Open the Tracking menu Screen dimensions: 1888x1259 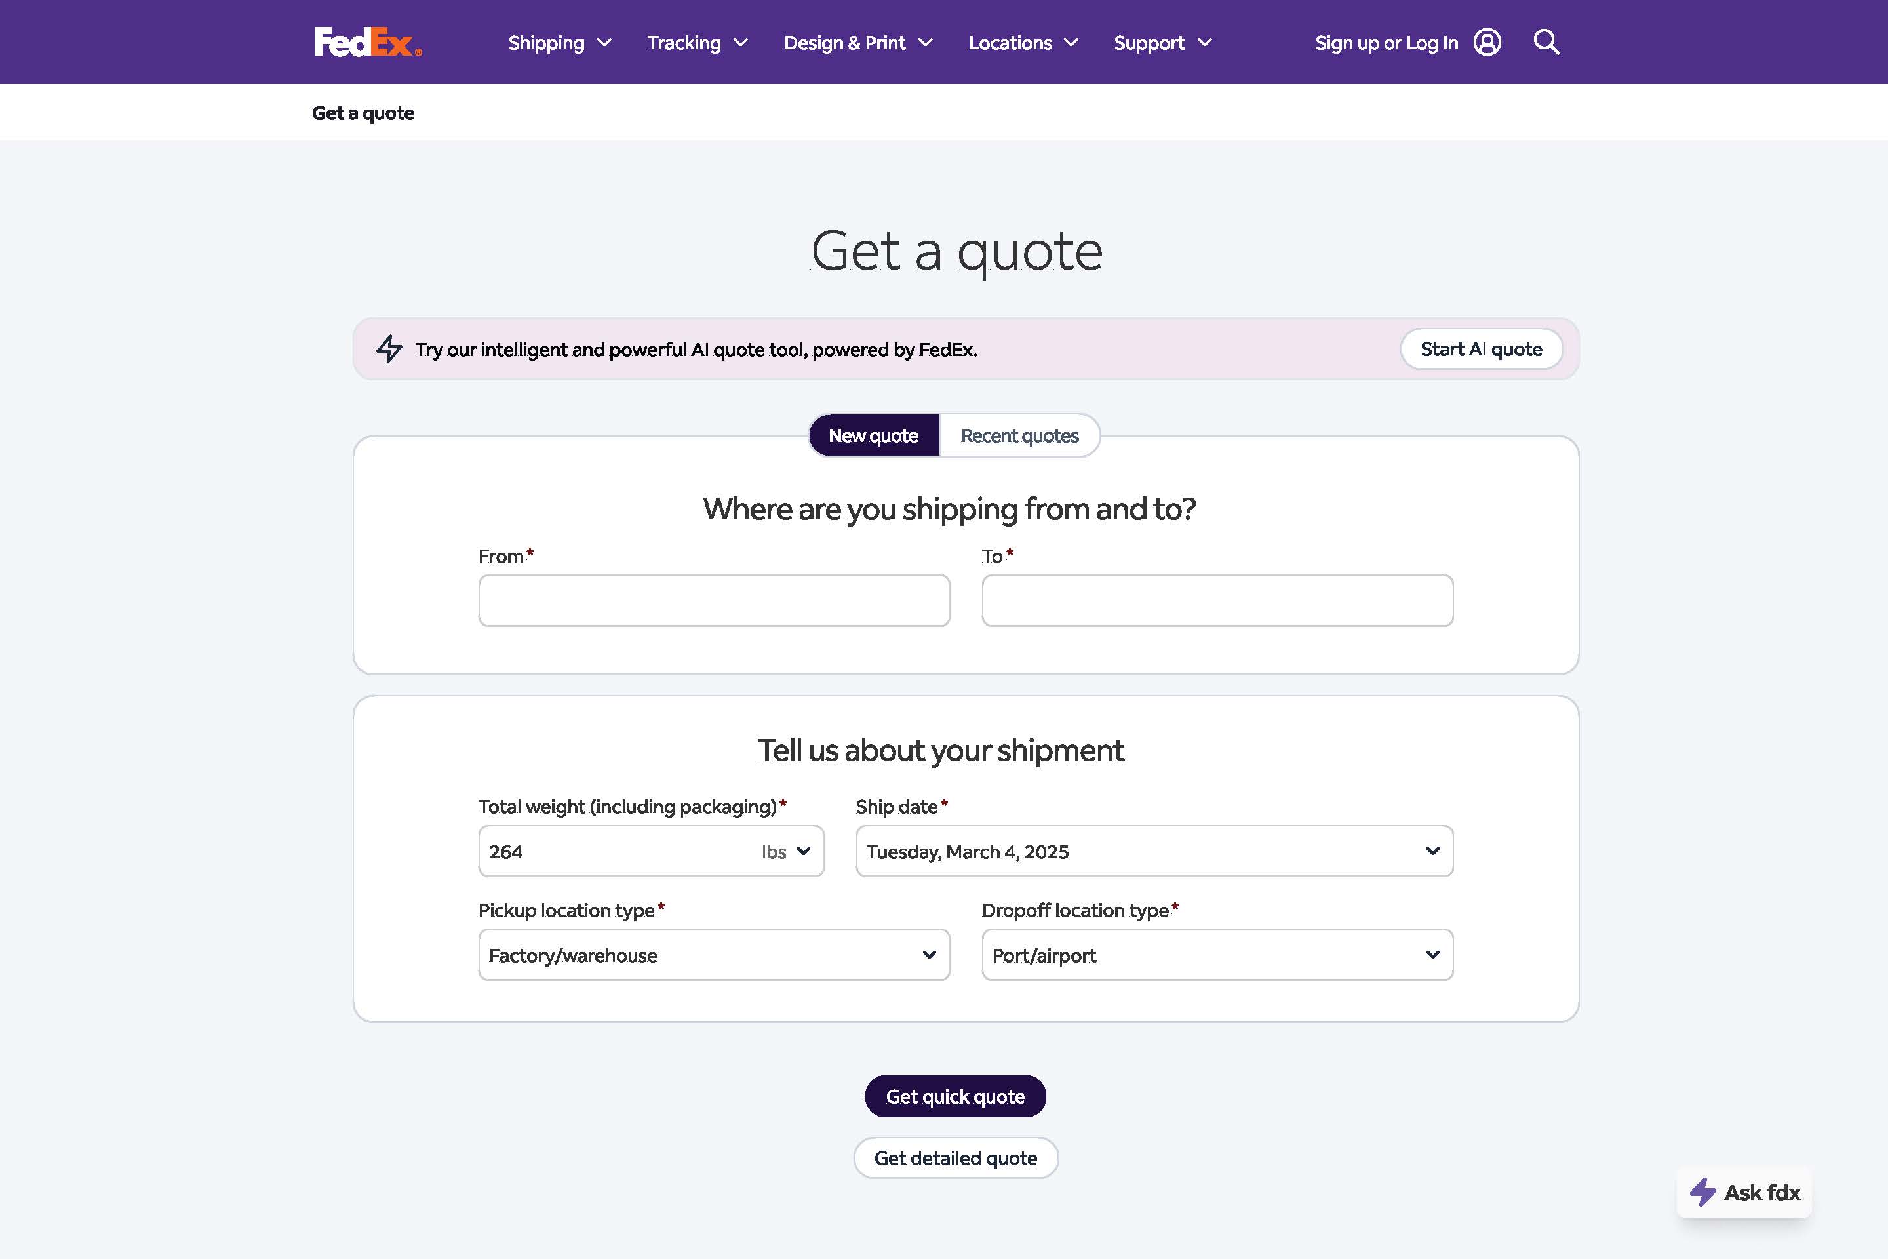coord(698,43)
